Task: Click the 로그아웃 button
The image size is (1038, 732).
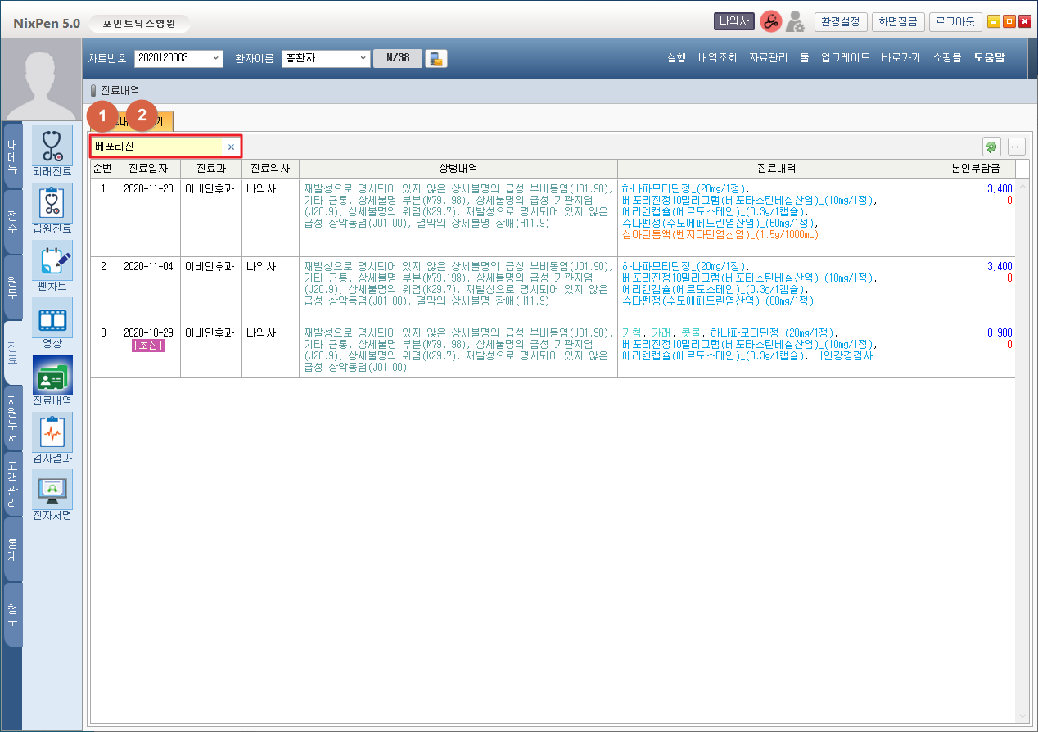Action: [955, 22]
